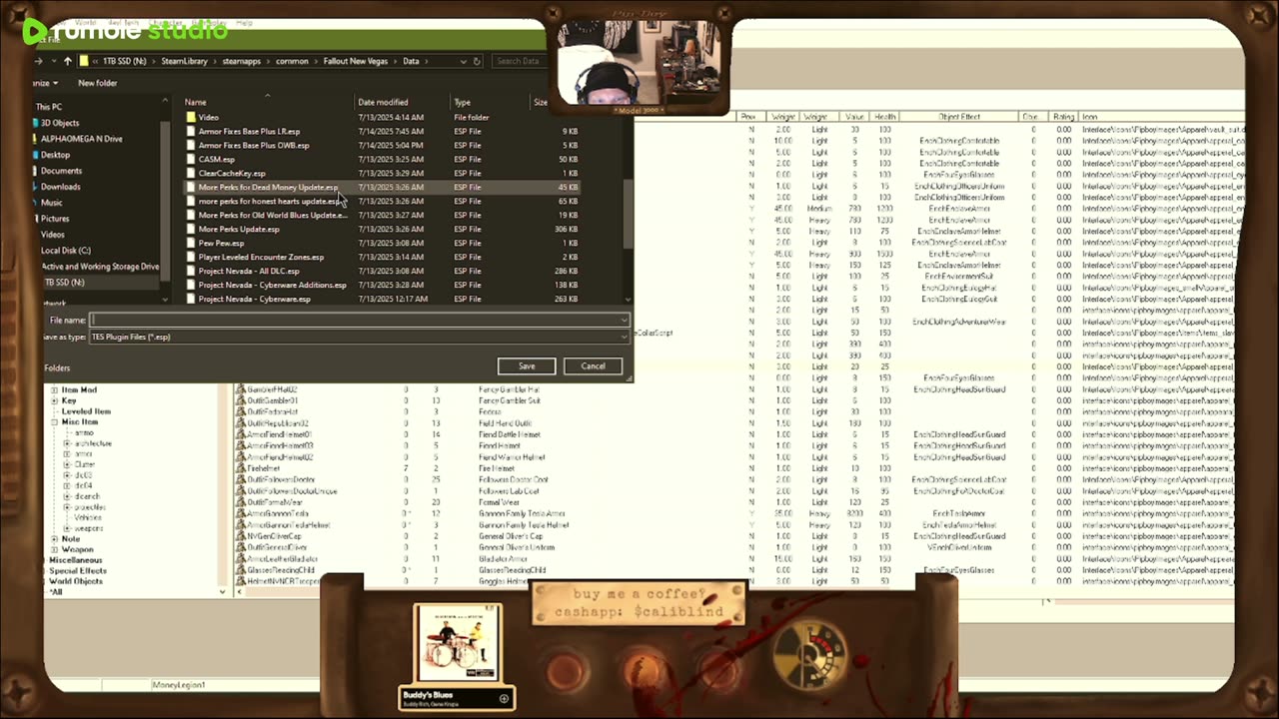
Task: Select Local Disk (C:) in sidebar
Action: [66, 251]
